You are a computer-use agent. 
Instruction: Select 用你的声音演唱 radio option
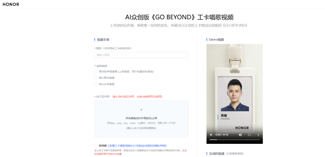click(x=96, y=71)
